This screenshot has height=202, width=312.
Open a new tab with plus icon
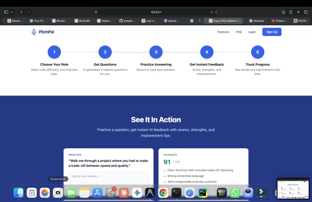pyautogui.click(x=298, y=12)
